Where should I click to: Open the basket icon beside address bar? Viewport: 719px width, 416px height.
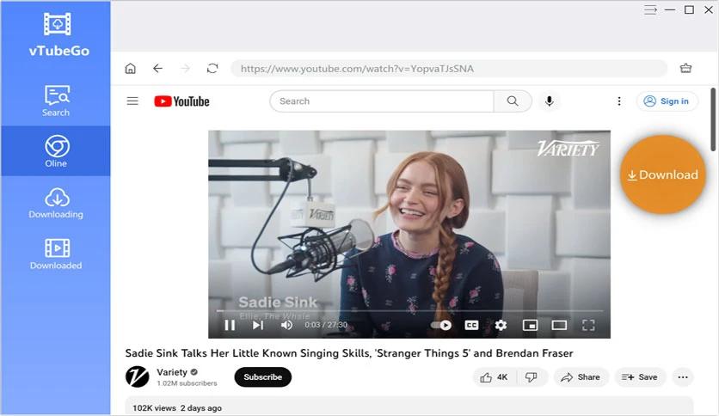[x=686, y=68]
